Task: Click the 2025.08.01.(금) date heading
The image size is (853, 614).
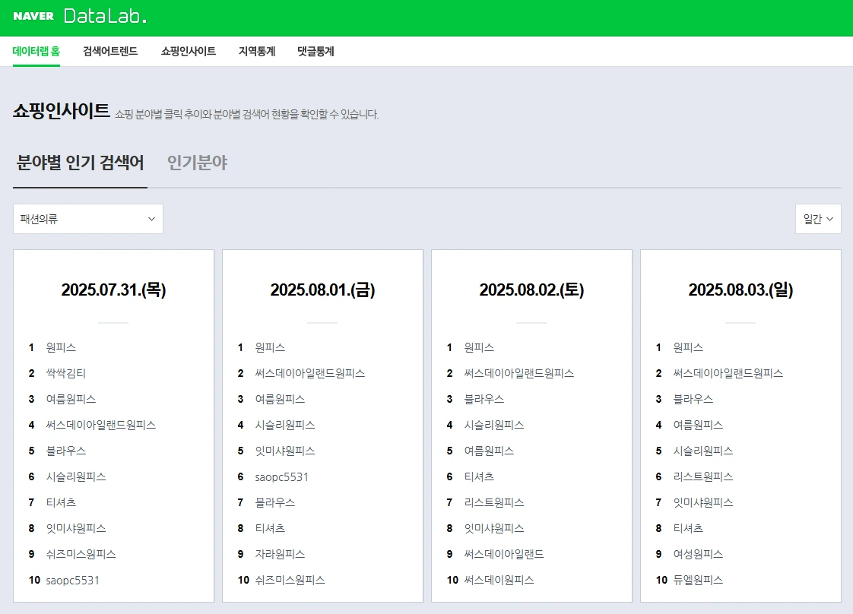Action: [322, 290]
